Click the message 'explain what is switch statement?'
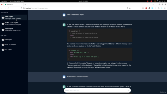Viewport: 167px width, 94px height. click(78, 77)
